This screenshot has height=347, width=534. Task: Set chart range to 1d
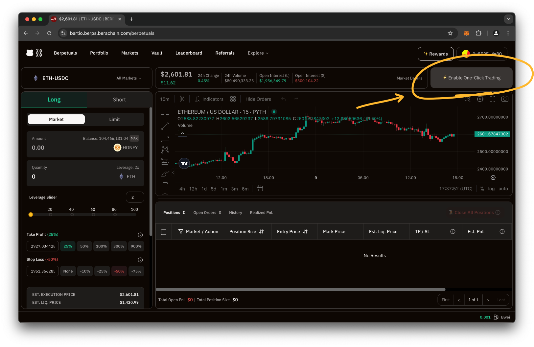click(204, 189)
